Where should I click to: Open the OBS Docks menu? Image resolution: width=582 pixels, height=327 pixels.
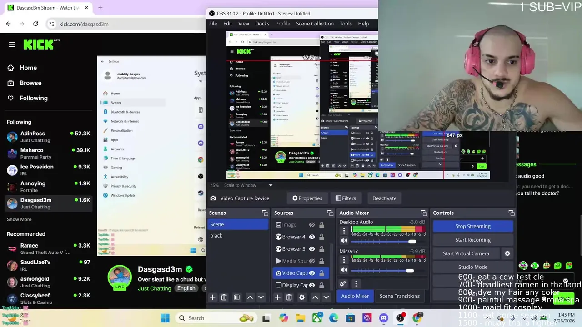coord(262,24)
